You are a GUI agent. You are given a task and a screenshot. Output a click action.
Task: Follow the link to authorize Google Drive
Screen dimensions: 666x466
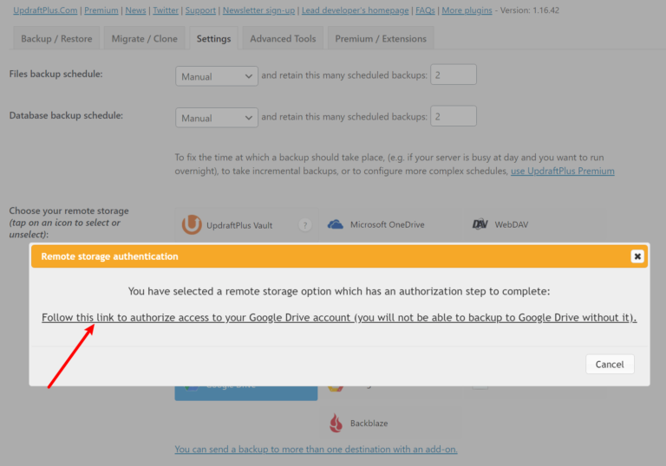coord(339,318)
